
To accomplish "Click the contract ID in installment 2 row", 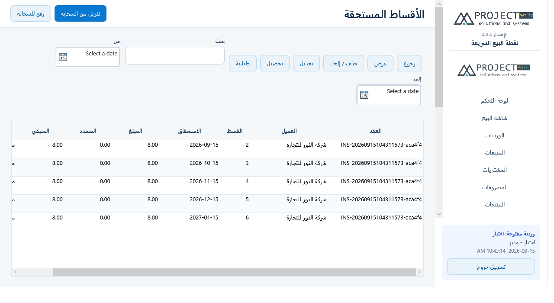I will click(x=381, y=145).
